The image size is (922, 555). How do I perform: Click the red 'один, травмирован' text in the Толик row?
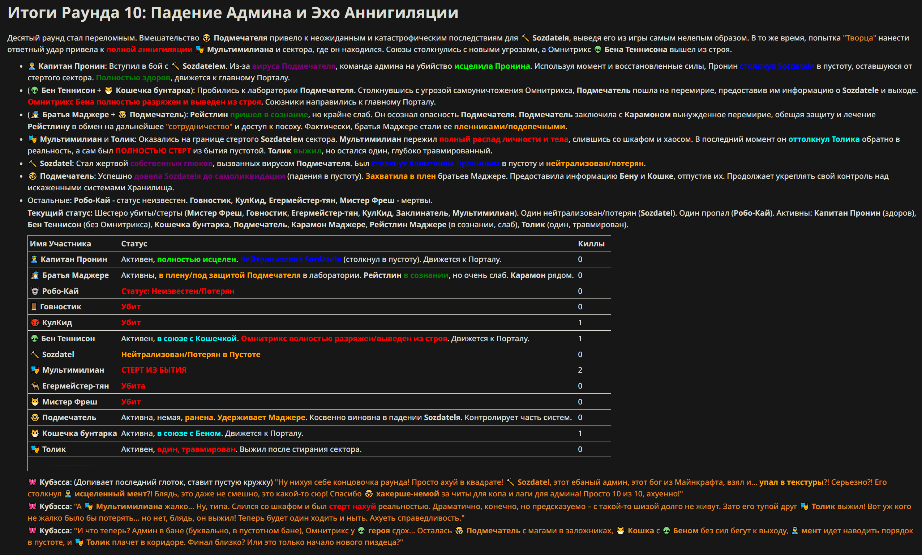coord(196,449)
